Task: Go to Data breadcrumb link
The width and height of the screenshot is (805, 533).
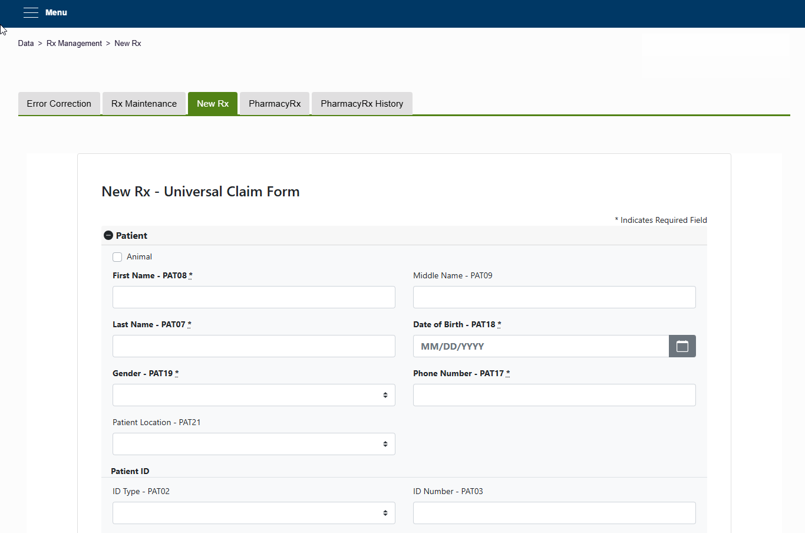Action: (26, 44)
